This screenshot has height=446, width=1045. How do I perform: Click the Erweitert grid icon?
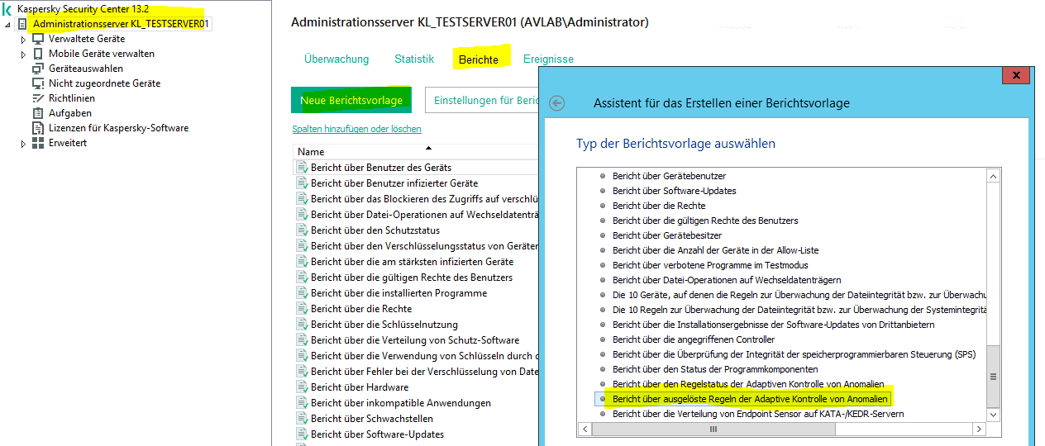point(37,143)
